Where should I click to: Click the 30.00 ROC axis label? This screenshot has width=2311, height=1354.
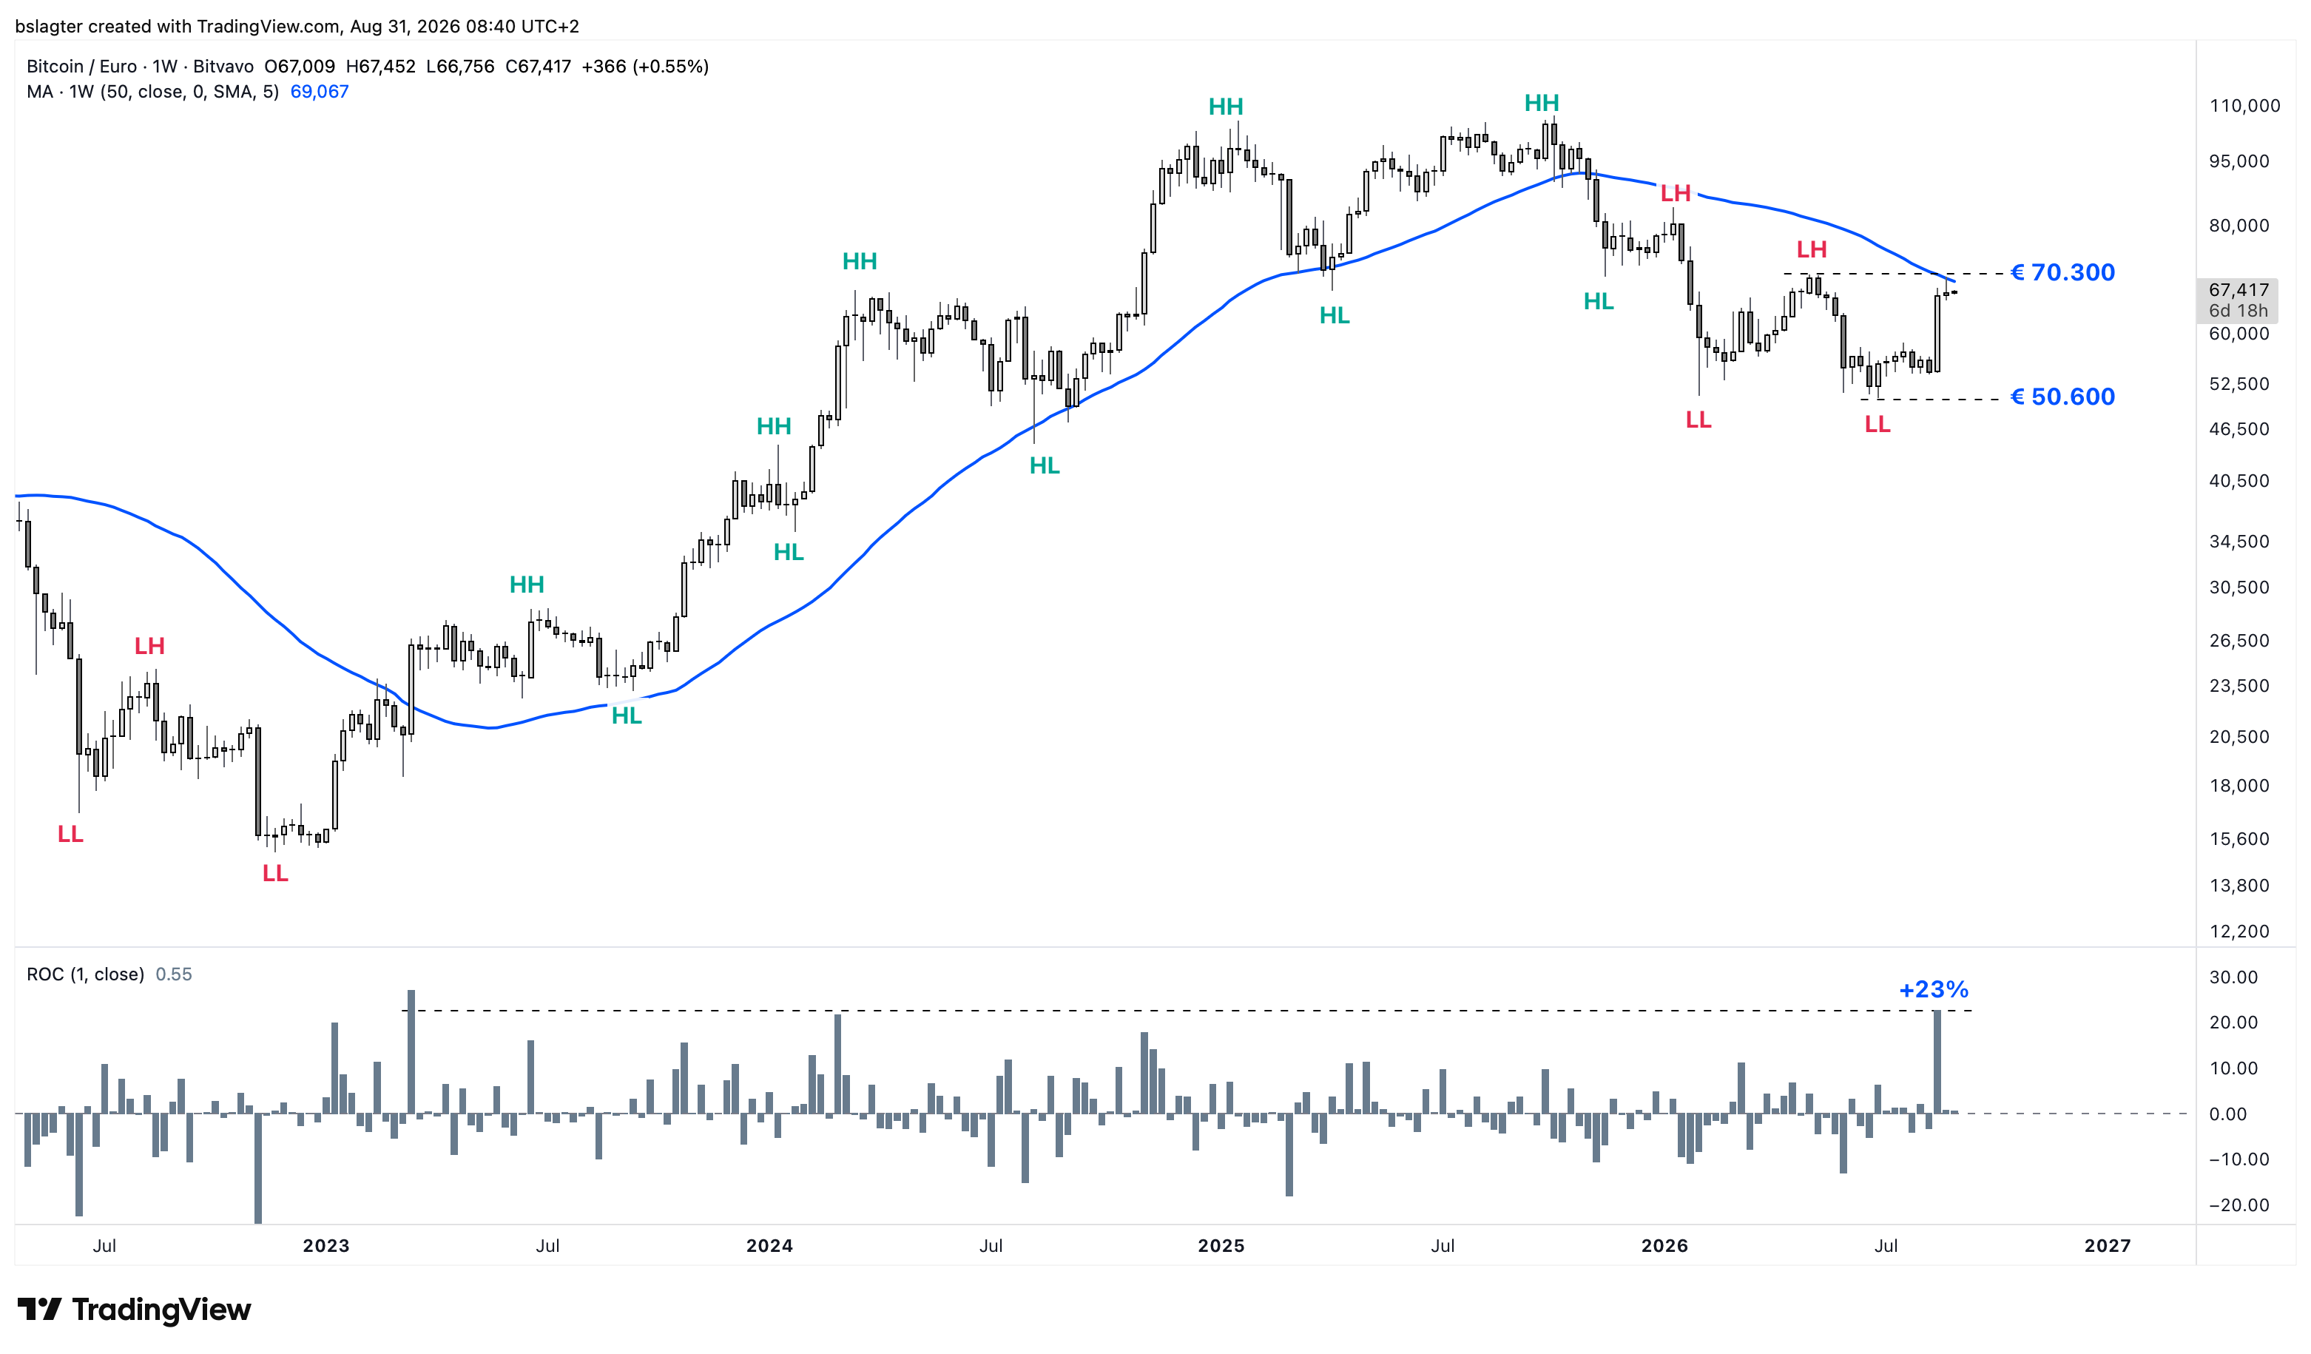coord(2234,977)
